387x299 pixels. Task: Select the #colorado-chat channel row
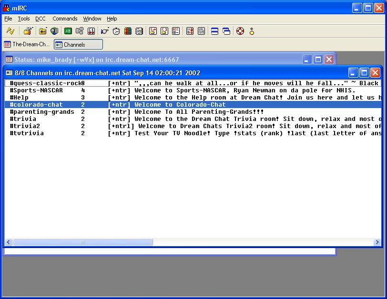coord(193,105)
